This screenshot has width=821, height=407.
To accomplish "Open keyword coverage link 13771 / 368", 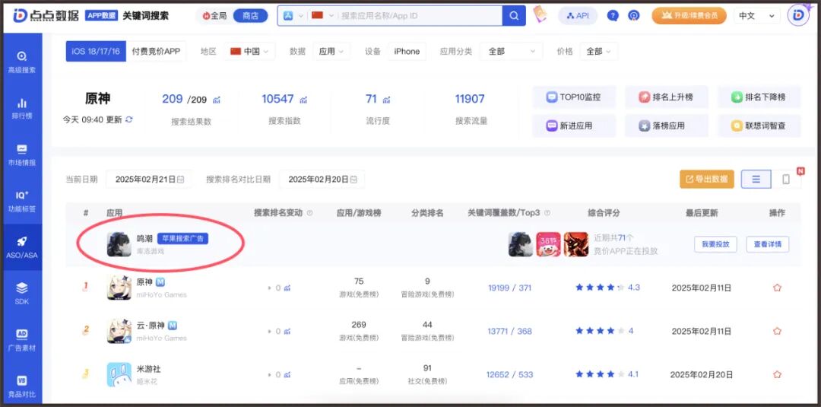I will click(x=509, y=331).
